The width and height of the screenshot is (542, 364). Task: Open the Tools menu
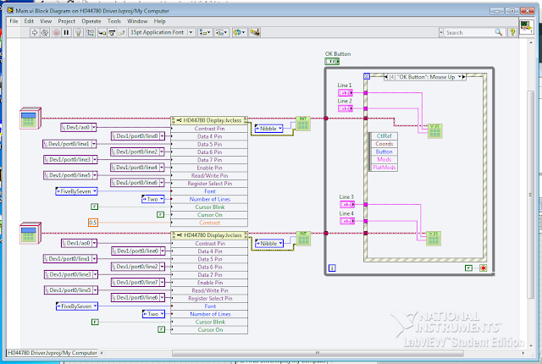(x=114, y=21)
